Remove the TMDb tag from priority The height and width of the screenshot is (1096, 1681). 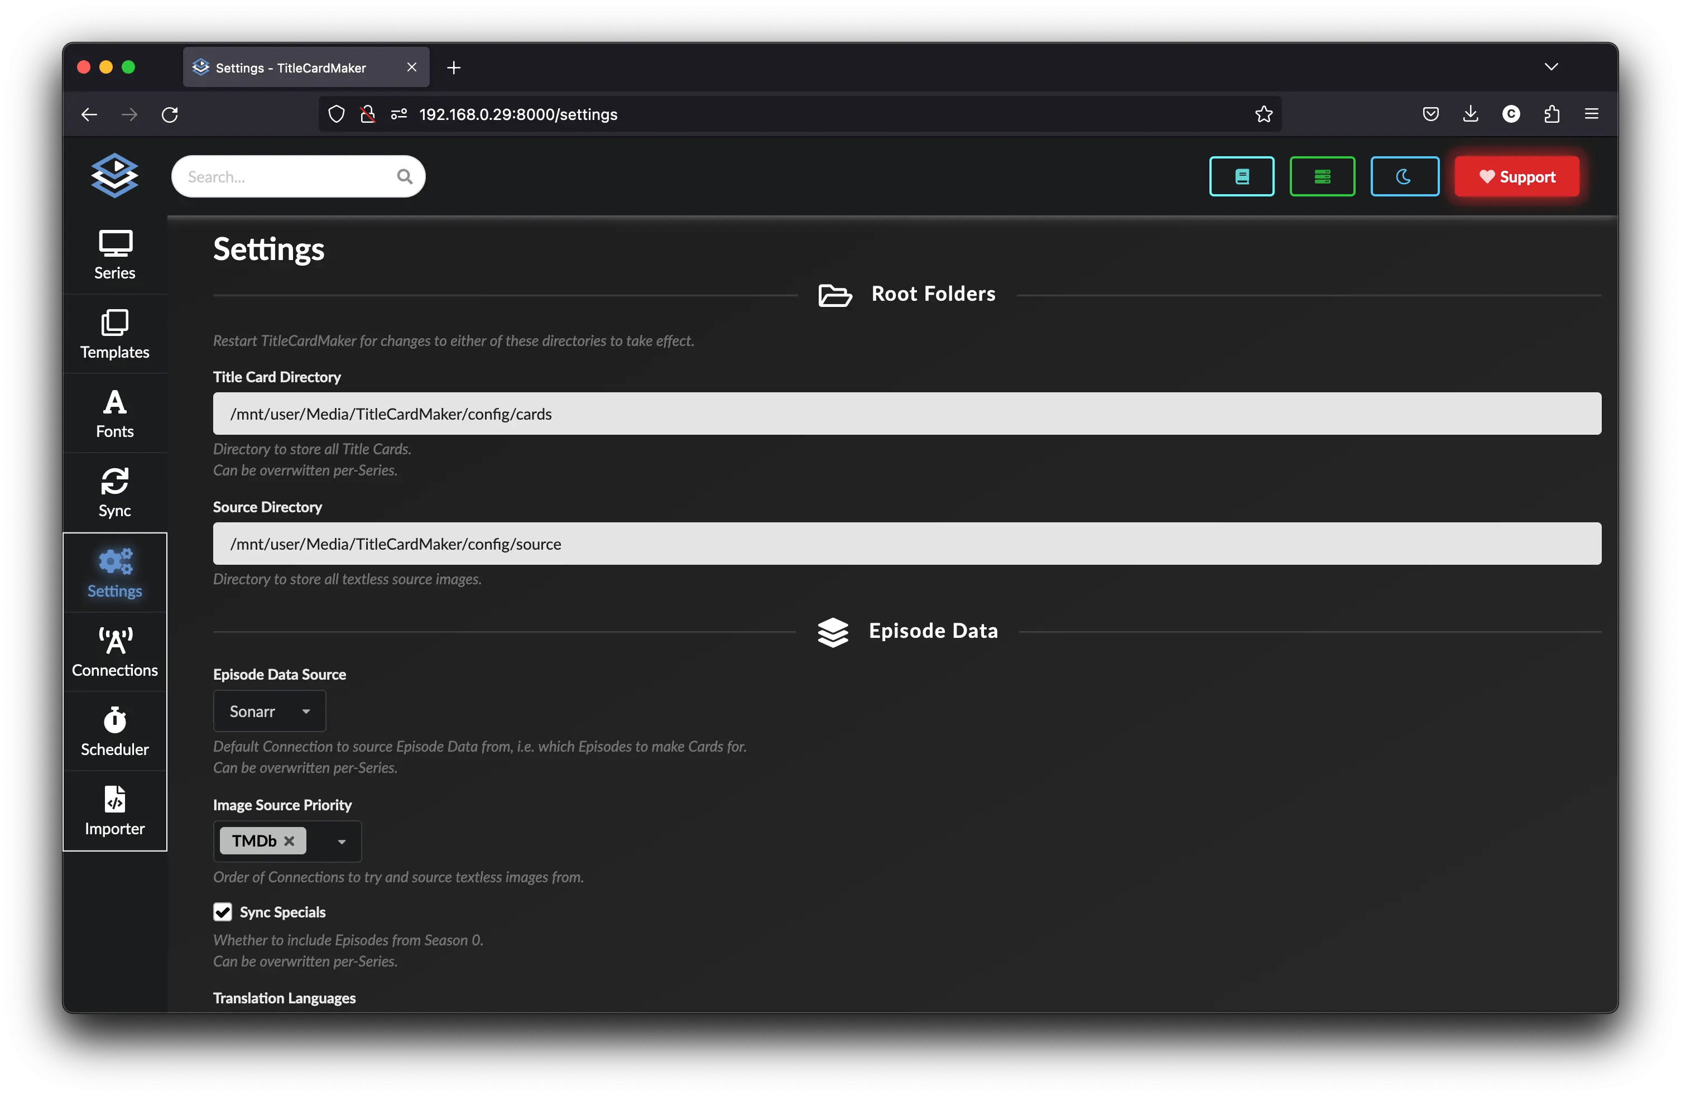[289, 841]
